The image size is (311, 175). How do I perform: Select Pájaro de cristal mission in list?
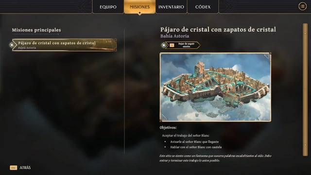(64, 45)
